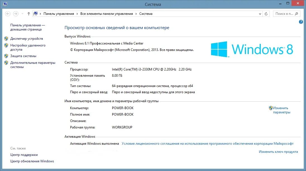Open Настройка удаленного доступа
This screenshot has height=171, width=306.
pyautogui.click(x=28, y=47)
